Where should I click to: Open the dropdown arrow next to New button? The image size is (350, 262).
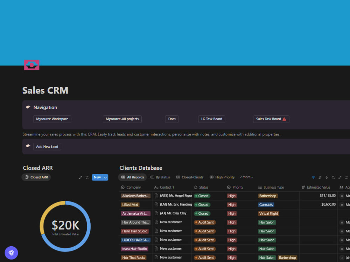[105, 177]
